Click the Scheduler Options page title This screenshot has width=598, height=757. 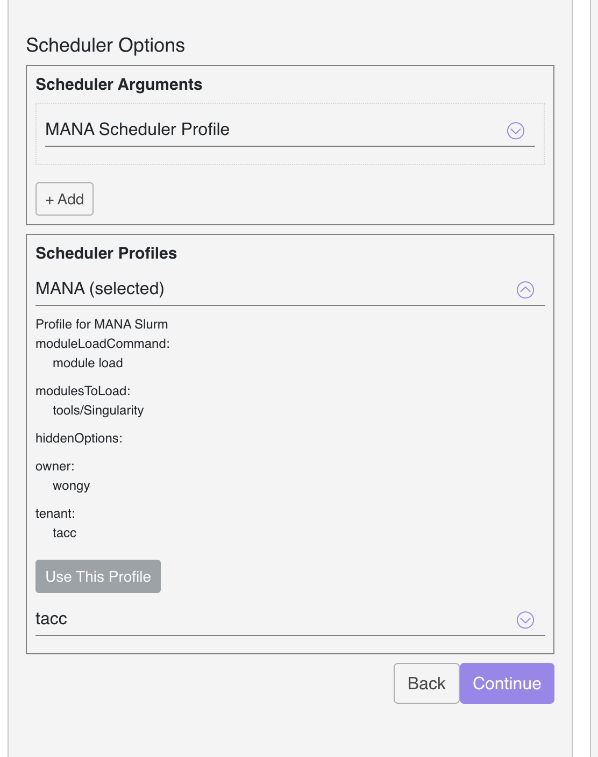[105, 46]
